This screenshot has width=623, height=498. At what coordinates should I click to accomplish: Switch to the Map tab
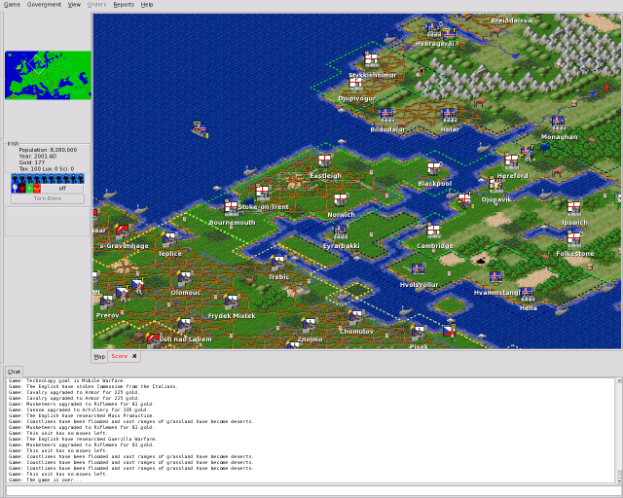pos(99,357)
